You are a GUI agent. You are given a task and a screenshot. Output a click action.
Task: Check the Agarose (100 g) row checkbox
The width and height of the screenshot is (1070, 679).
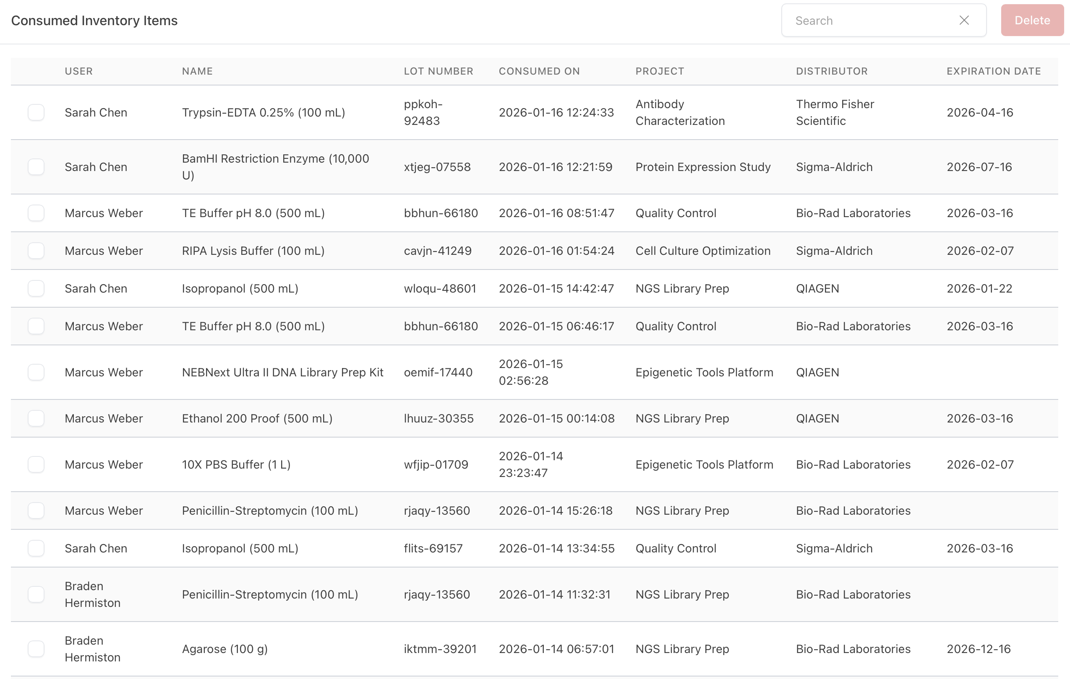[36, 649]
